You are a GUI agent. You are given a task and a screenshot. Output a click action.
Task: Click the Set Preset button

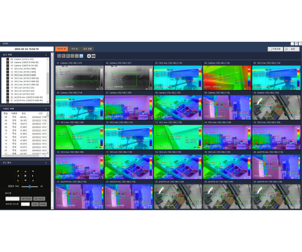coord(26,199)
